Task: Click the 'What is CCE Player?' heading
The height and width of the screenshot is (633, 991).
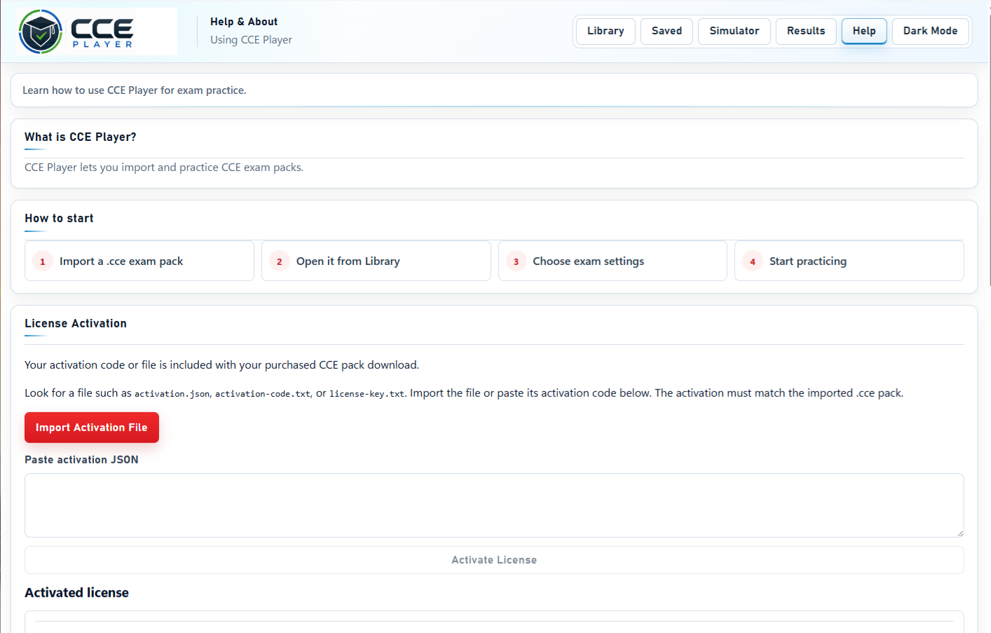Action: (81, 137)
